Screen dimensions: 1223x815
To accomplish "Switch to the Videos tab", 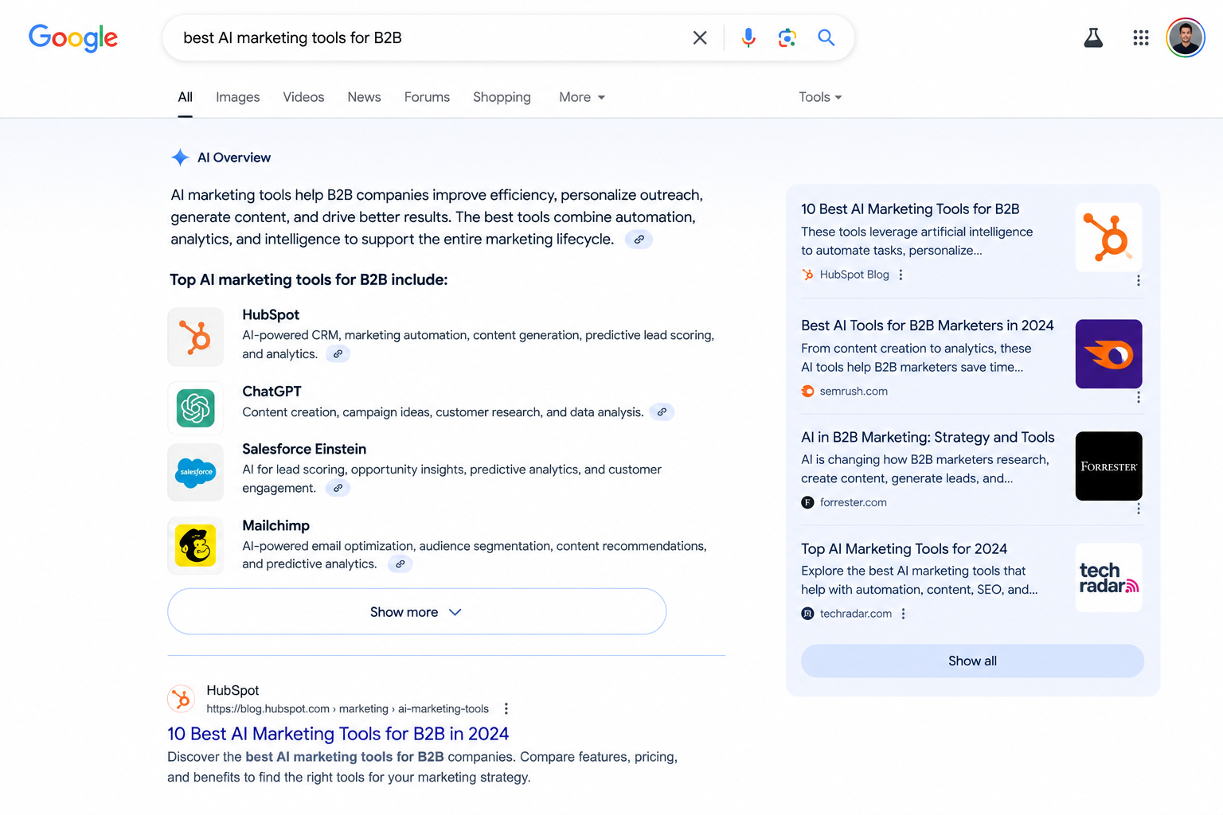I will 303,97.
